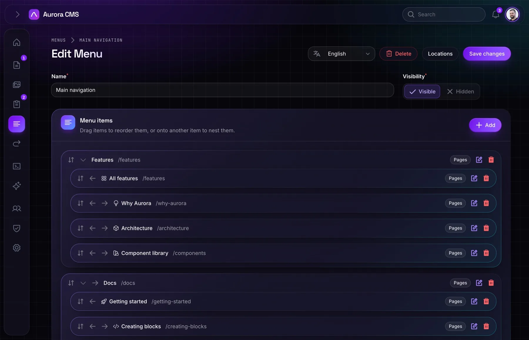This screenshot has width=529, height=340.
Task: Collapse the Features item group
Action: click(83, 160)
